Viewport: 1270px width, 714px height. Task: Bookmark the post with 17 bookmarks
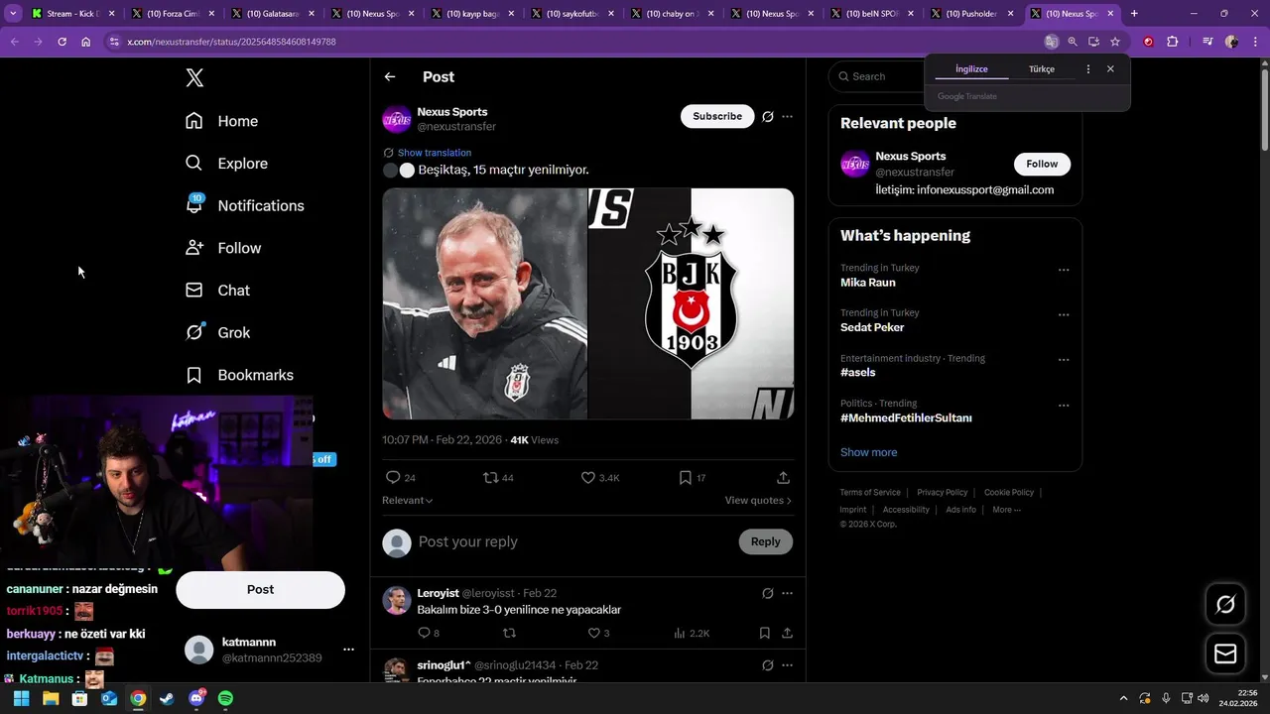(685, 478)
